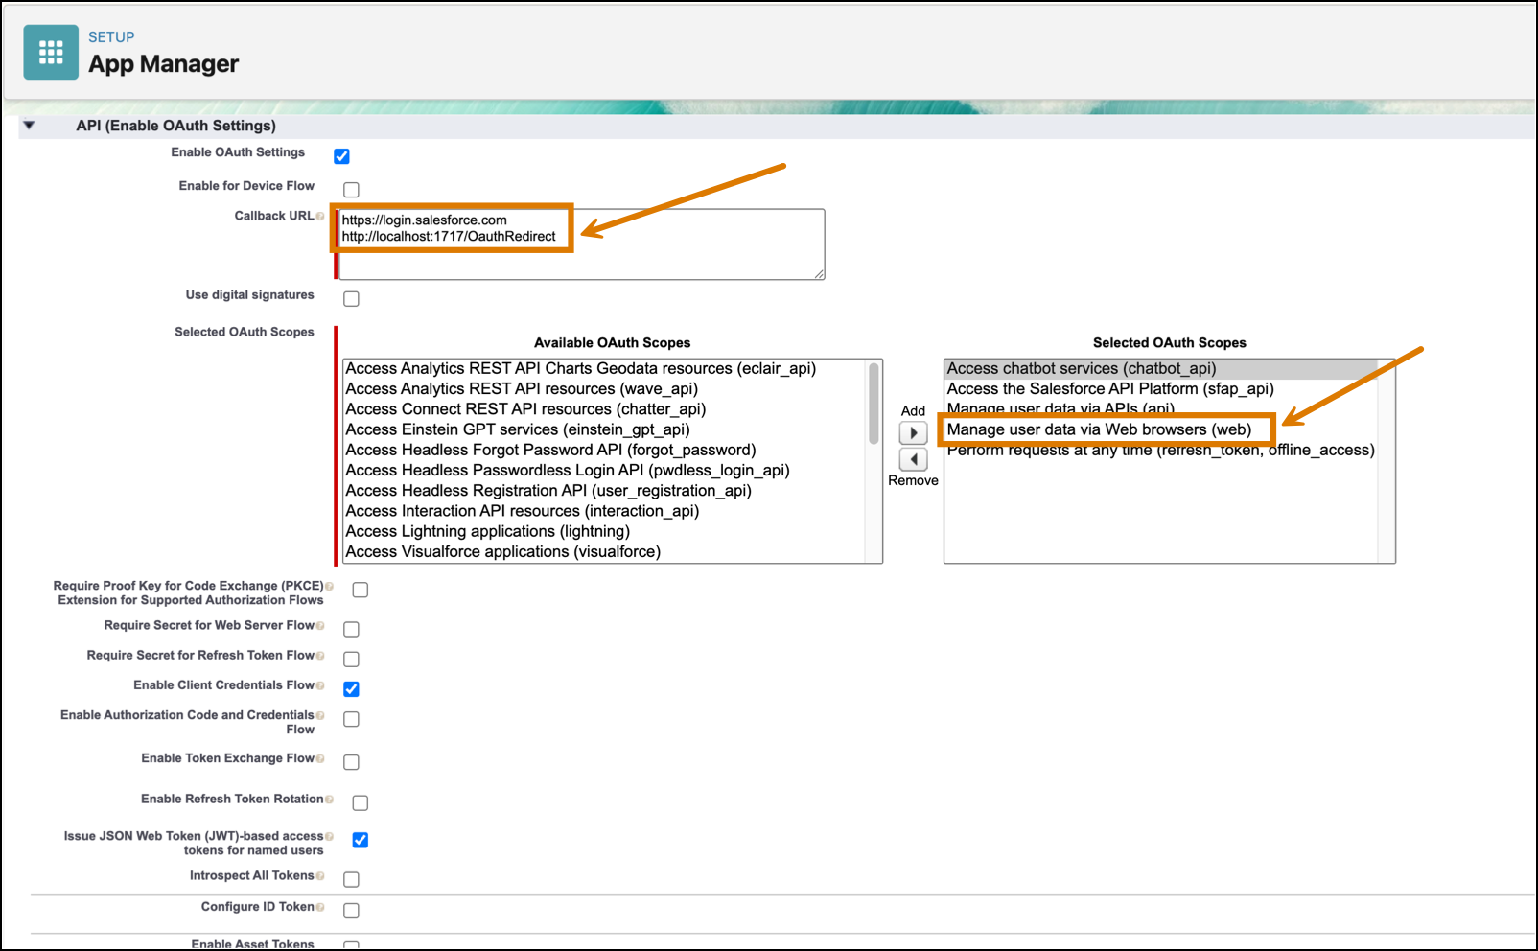Click inside the Callback URL text area
Screen dimensions: 1538x951
pos(671,259)
